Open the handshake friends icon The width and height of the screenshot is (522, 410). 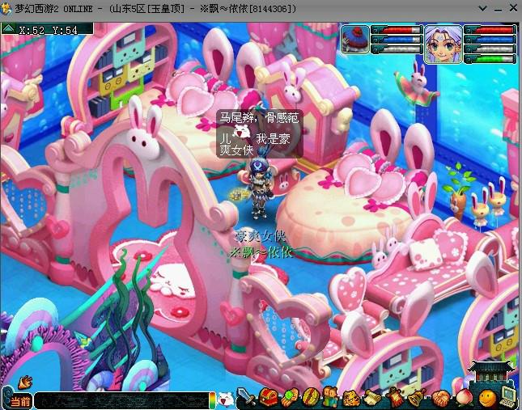tap(442, 398)
